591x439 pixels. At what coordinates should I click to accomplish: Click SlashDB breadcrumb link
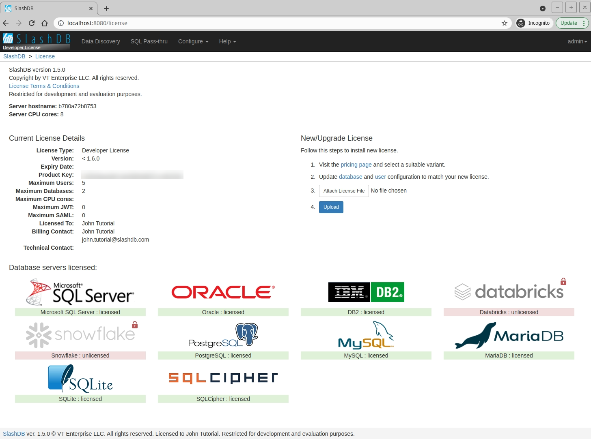14,56
